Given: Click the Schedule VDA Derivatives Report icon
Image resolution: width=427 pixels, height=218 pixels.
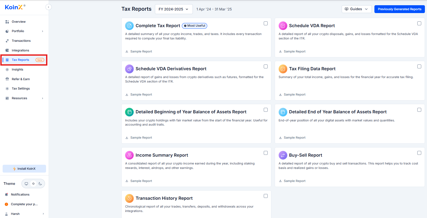Looking at the screenshot, I should tap(129, 69).
